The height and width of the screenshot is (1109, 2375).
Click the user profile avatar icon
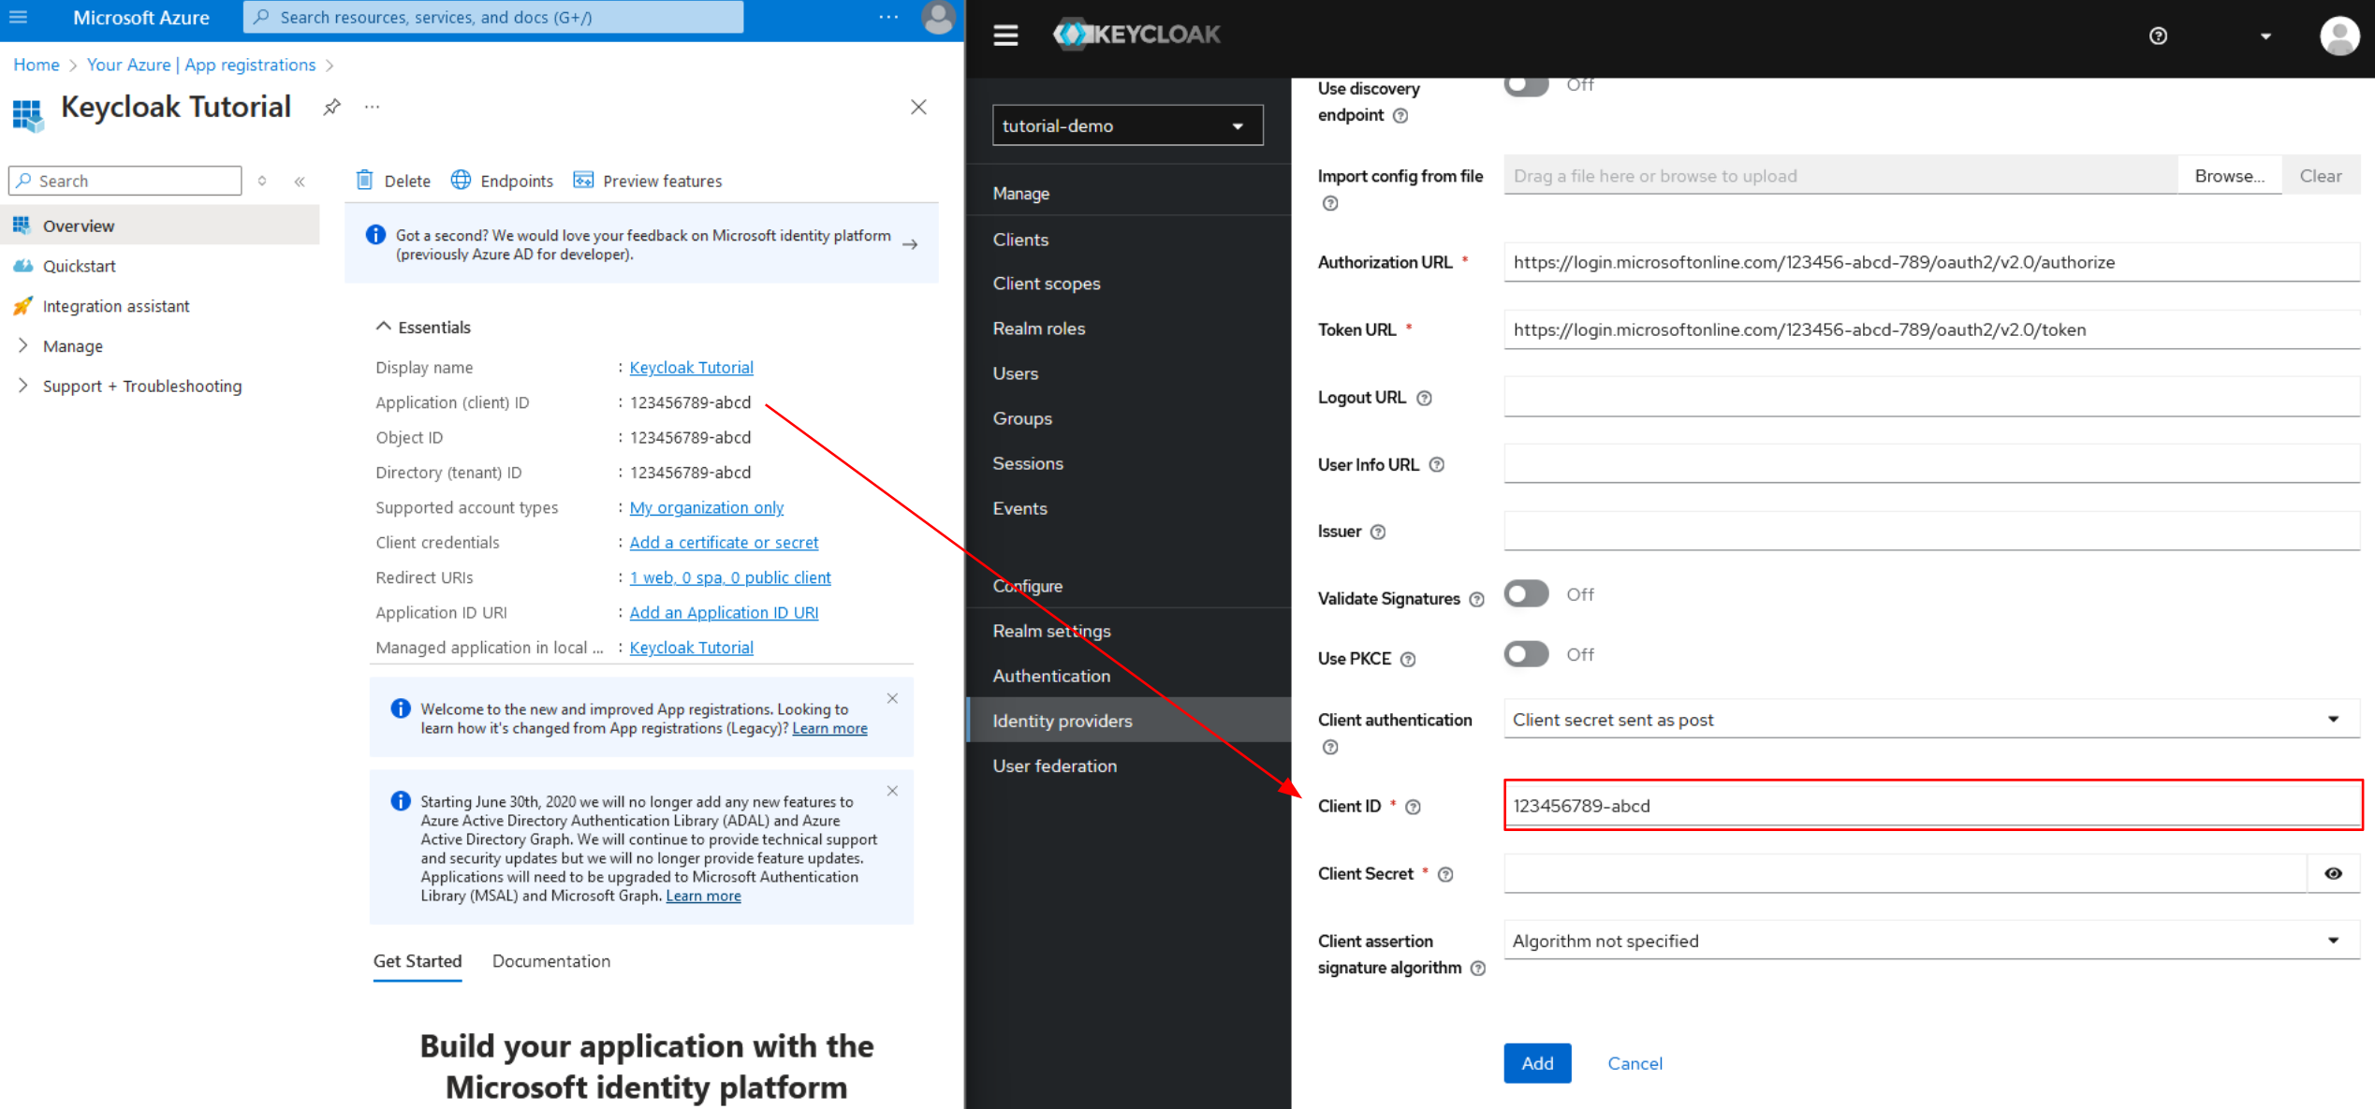tap(938, 17)
